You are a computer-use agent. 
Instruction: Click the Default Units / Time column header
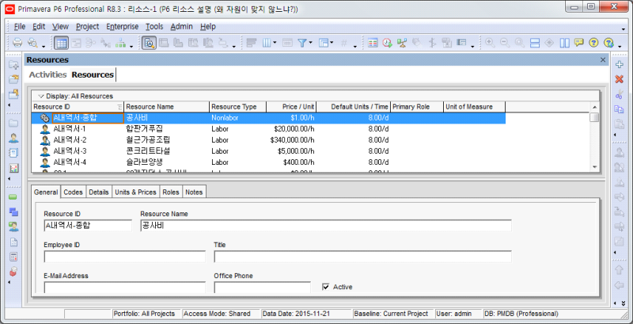point(354,107)
